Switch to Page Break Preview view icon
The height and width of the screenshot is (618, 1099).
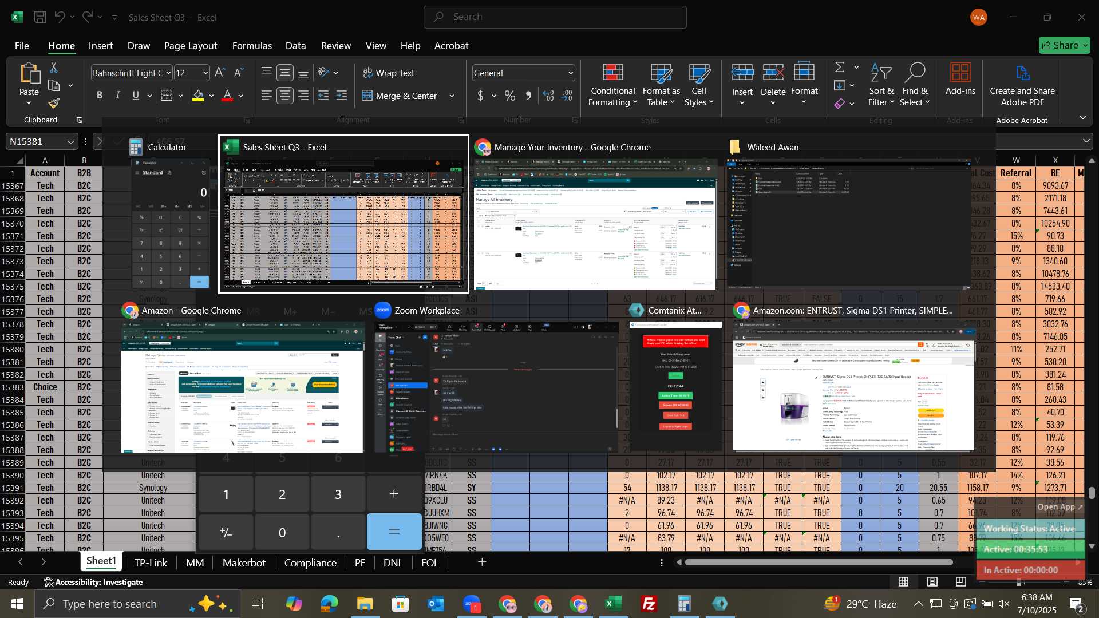pyautogui.click(x=961, y=582)
